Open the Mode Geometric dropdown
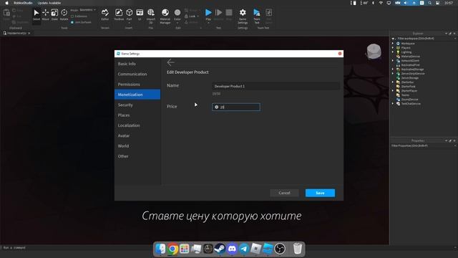Screen dimensions: 458x258 click(x=87, y=10)
